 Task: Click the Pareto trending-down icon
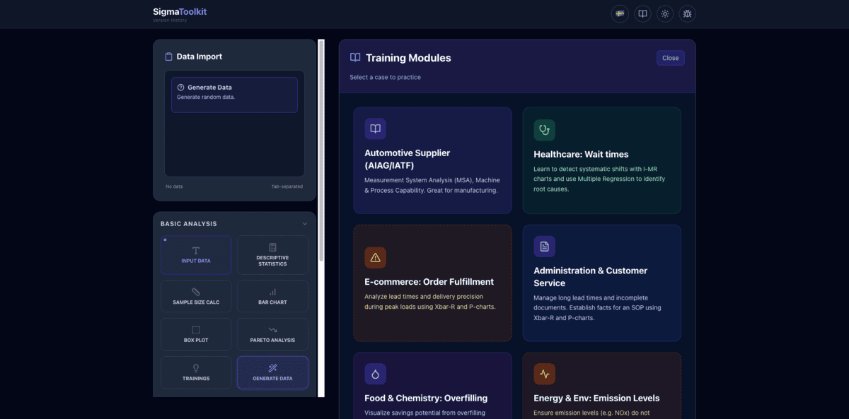[272, 330]
